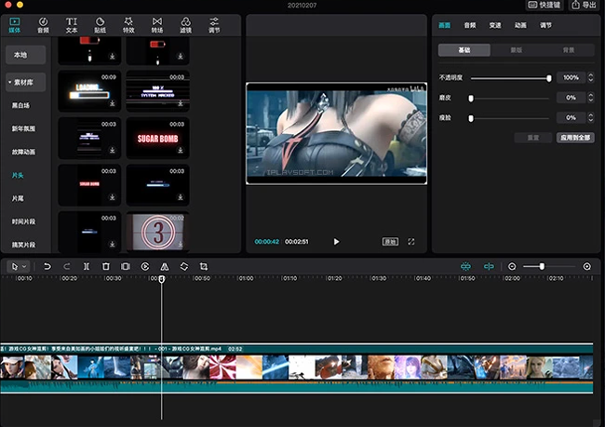
Task: Click the split clip tool in timeline toolbar
Action: (87, 267)
